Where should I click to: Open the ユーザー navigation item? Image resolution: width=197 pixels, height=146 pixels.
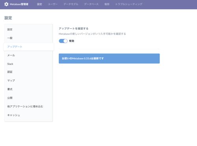pyautogui.click(x=53, y=4)
